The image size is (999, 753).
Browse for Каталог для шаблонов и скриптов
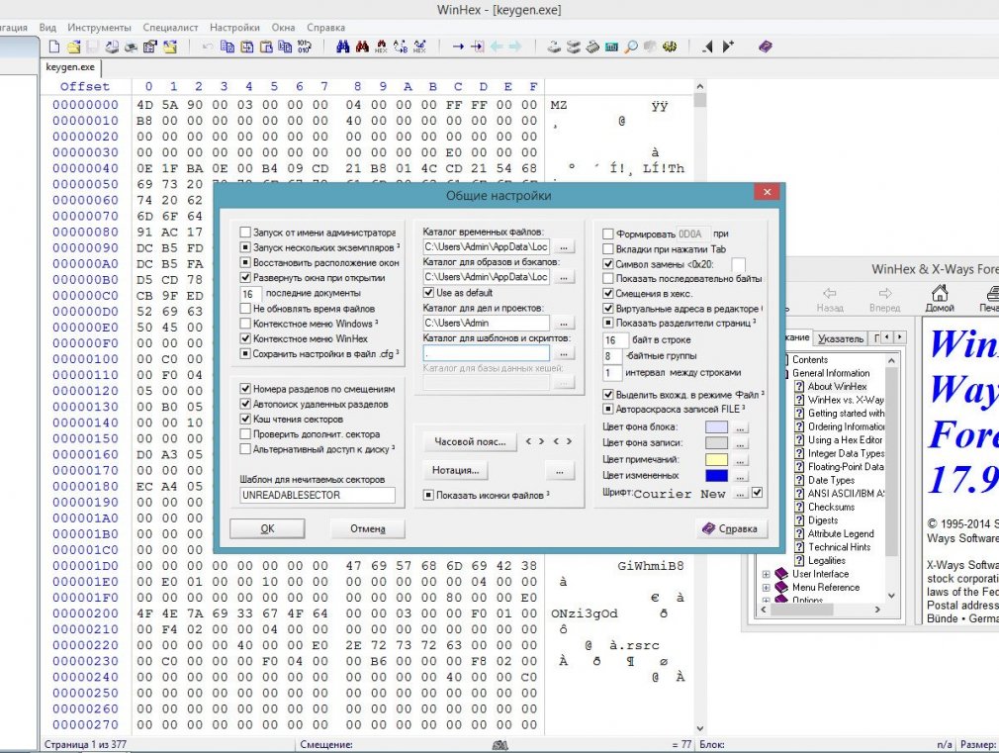pos(563,353)
